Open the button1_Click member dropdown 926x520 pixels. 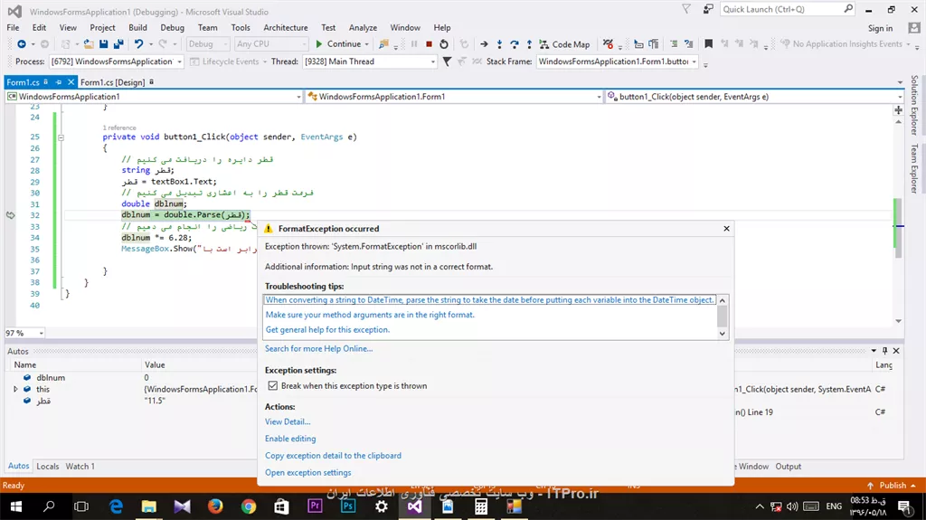pyautogui.click(x=900, y=97)
